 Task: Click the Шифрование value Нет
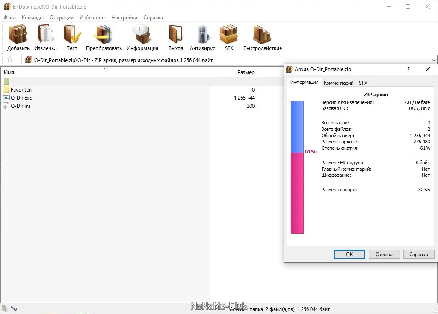426,175
